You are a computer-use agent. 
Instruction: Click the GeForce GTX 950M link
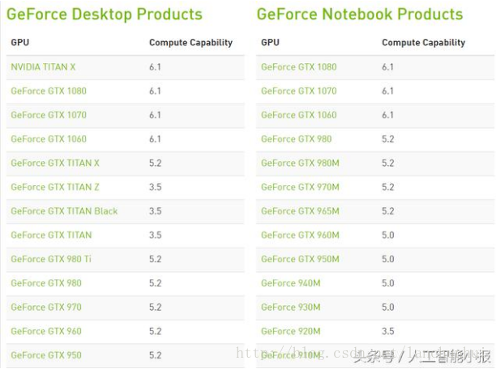tap(300, 259)
